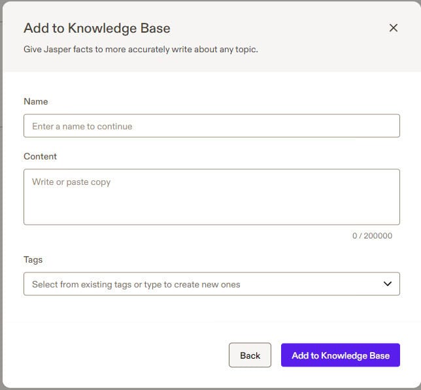This screenshot has height=390, width=421.
Task: Click the Content field label
Action: coord(41,156)
